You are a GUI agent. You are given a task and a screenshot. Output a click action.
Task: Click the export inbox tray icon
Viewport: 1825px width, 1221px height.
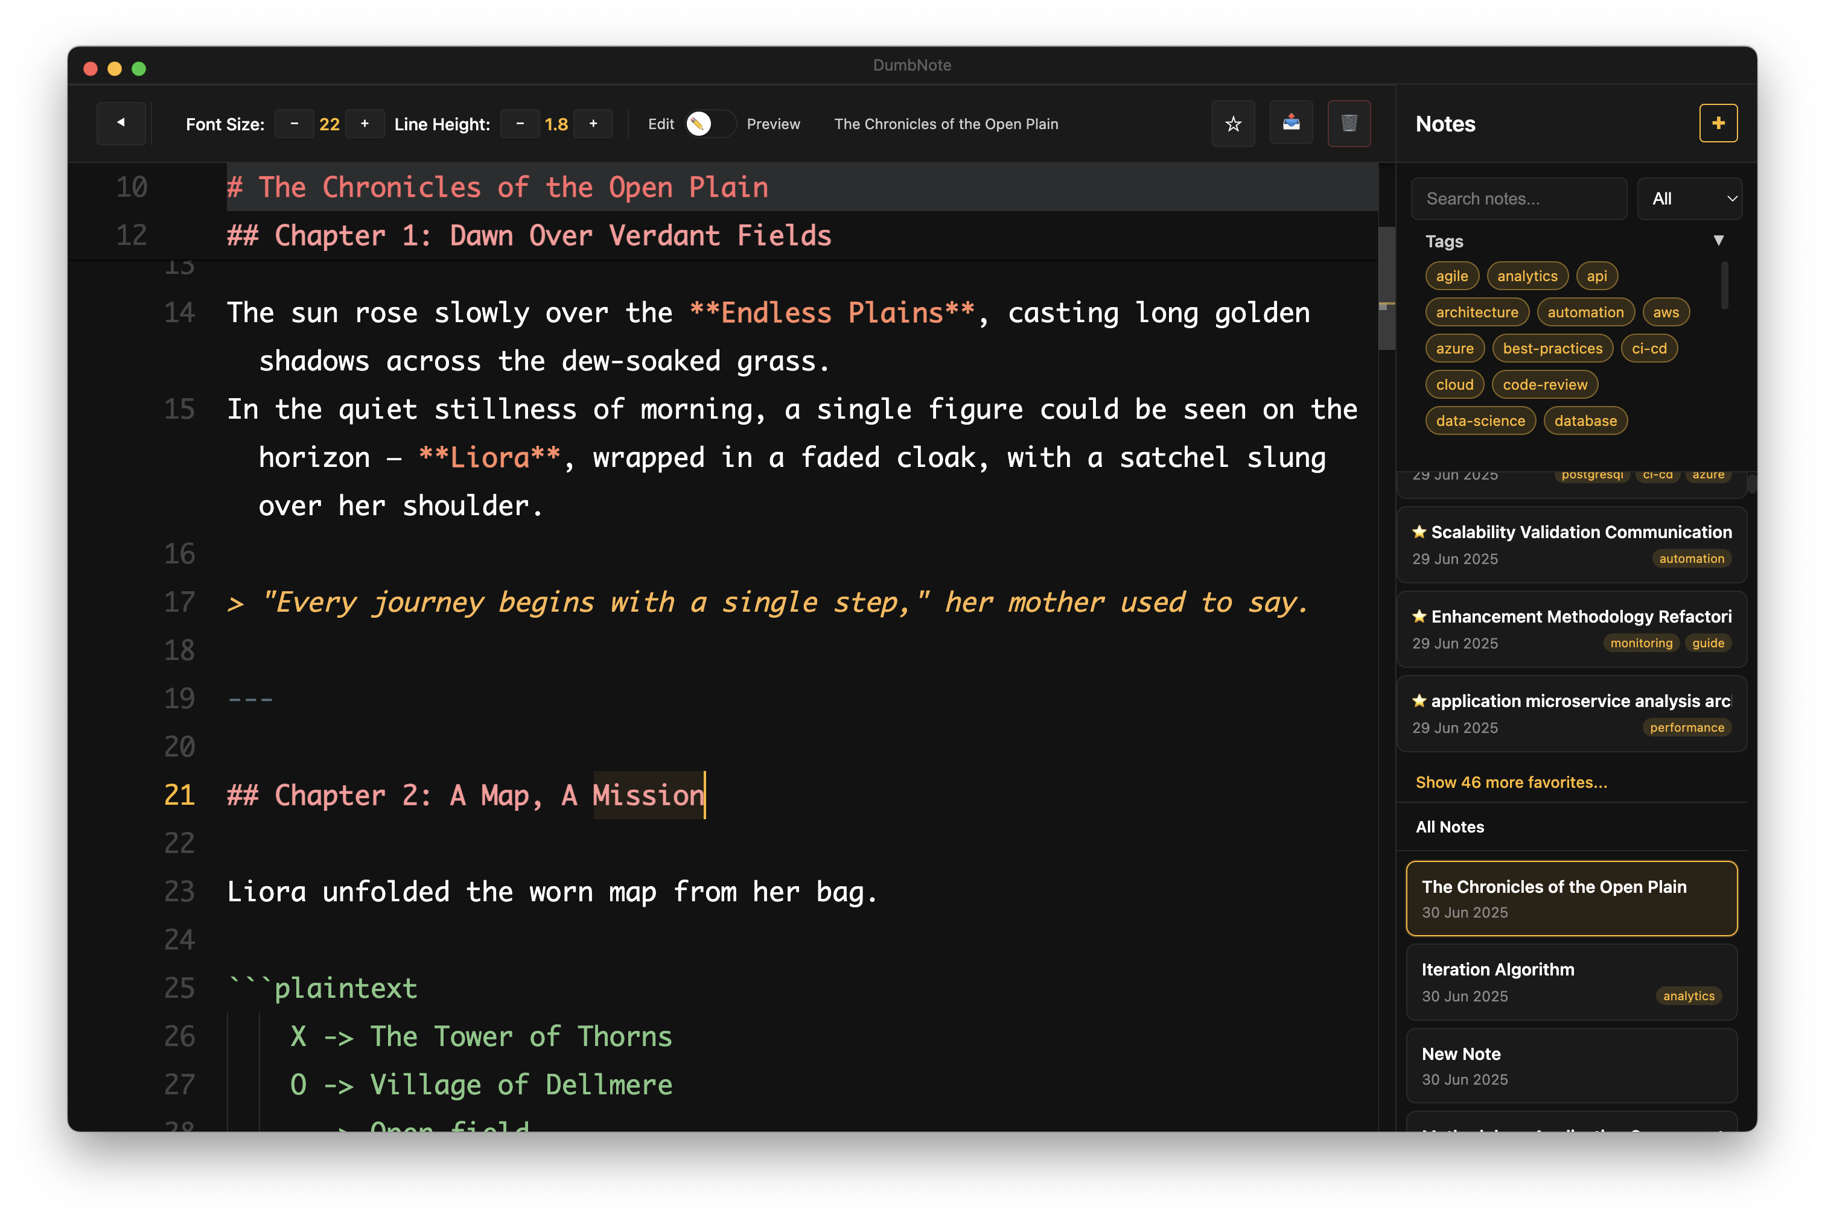point(1291,123)
